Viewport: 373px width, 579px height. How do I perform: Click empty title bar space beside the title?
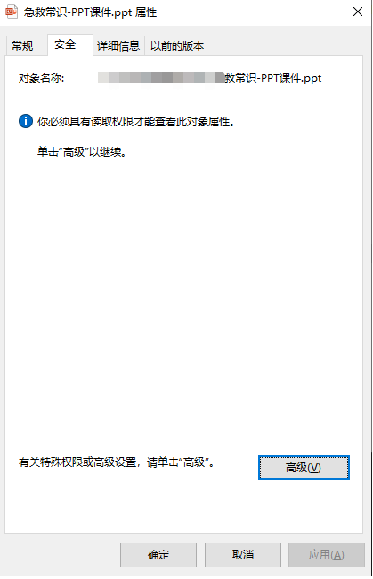pos(251,12)
